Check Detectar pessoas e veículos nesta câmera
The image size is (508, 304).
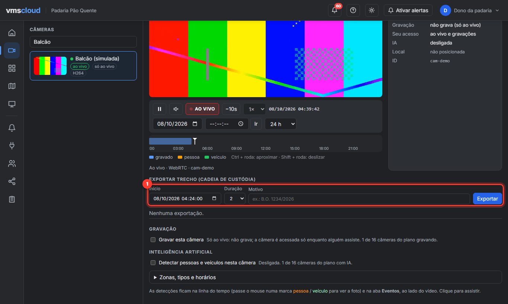click(153, 263)
